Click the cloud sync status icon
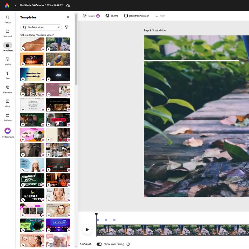This screenshot has width=249, height=249. 68,6
